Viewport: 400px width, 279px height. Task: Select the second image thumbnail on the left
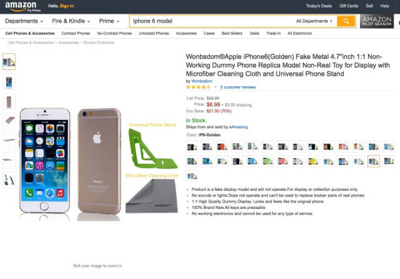tap(9, 82)
